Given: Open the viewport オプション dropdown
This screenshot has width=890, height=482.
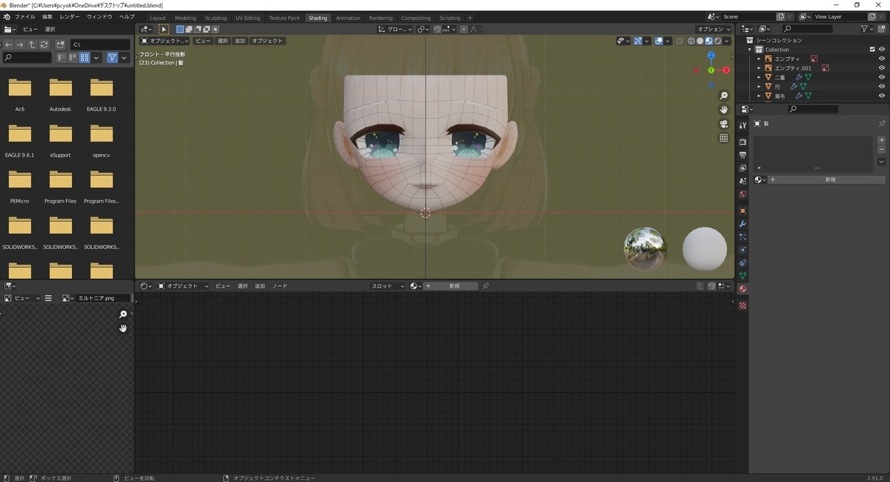Looking at the screenshot, I should pyautogui.click(x=713, y=29).
